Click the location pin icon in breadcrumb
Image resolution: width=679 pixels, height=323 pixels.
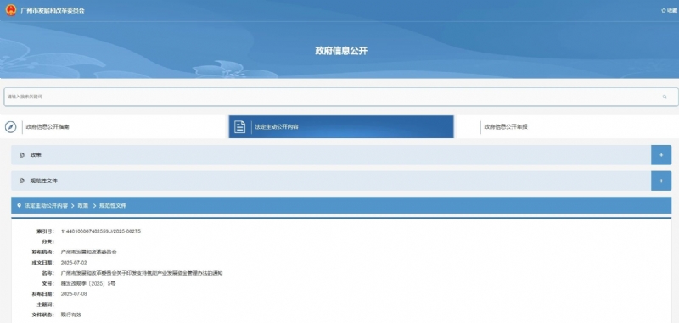(19, 206)
